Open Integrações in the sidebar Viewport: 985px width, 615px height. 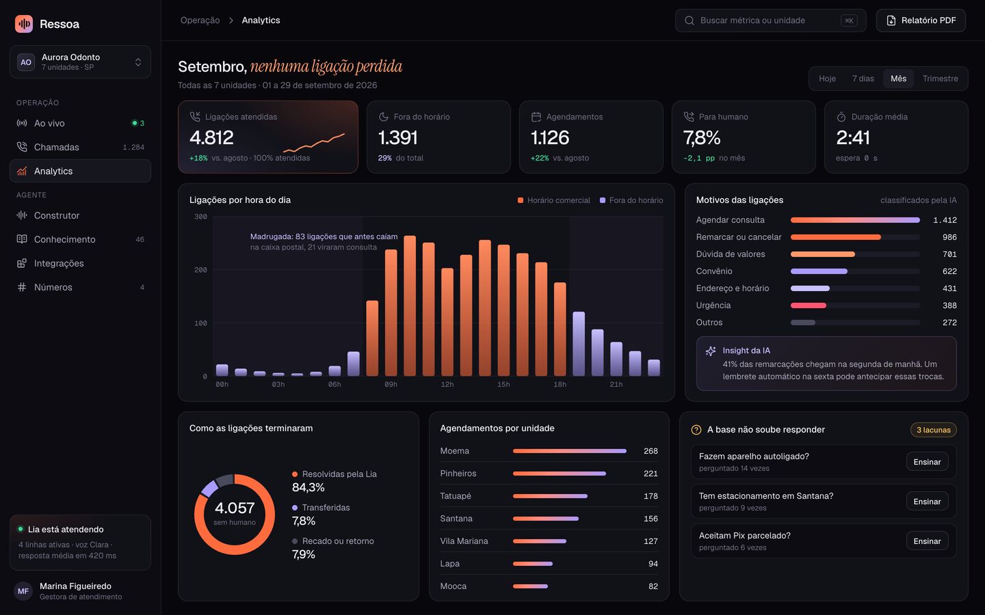80,263
